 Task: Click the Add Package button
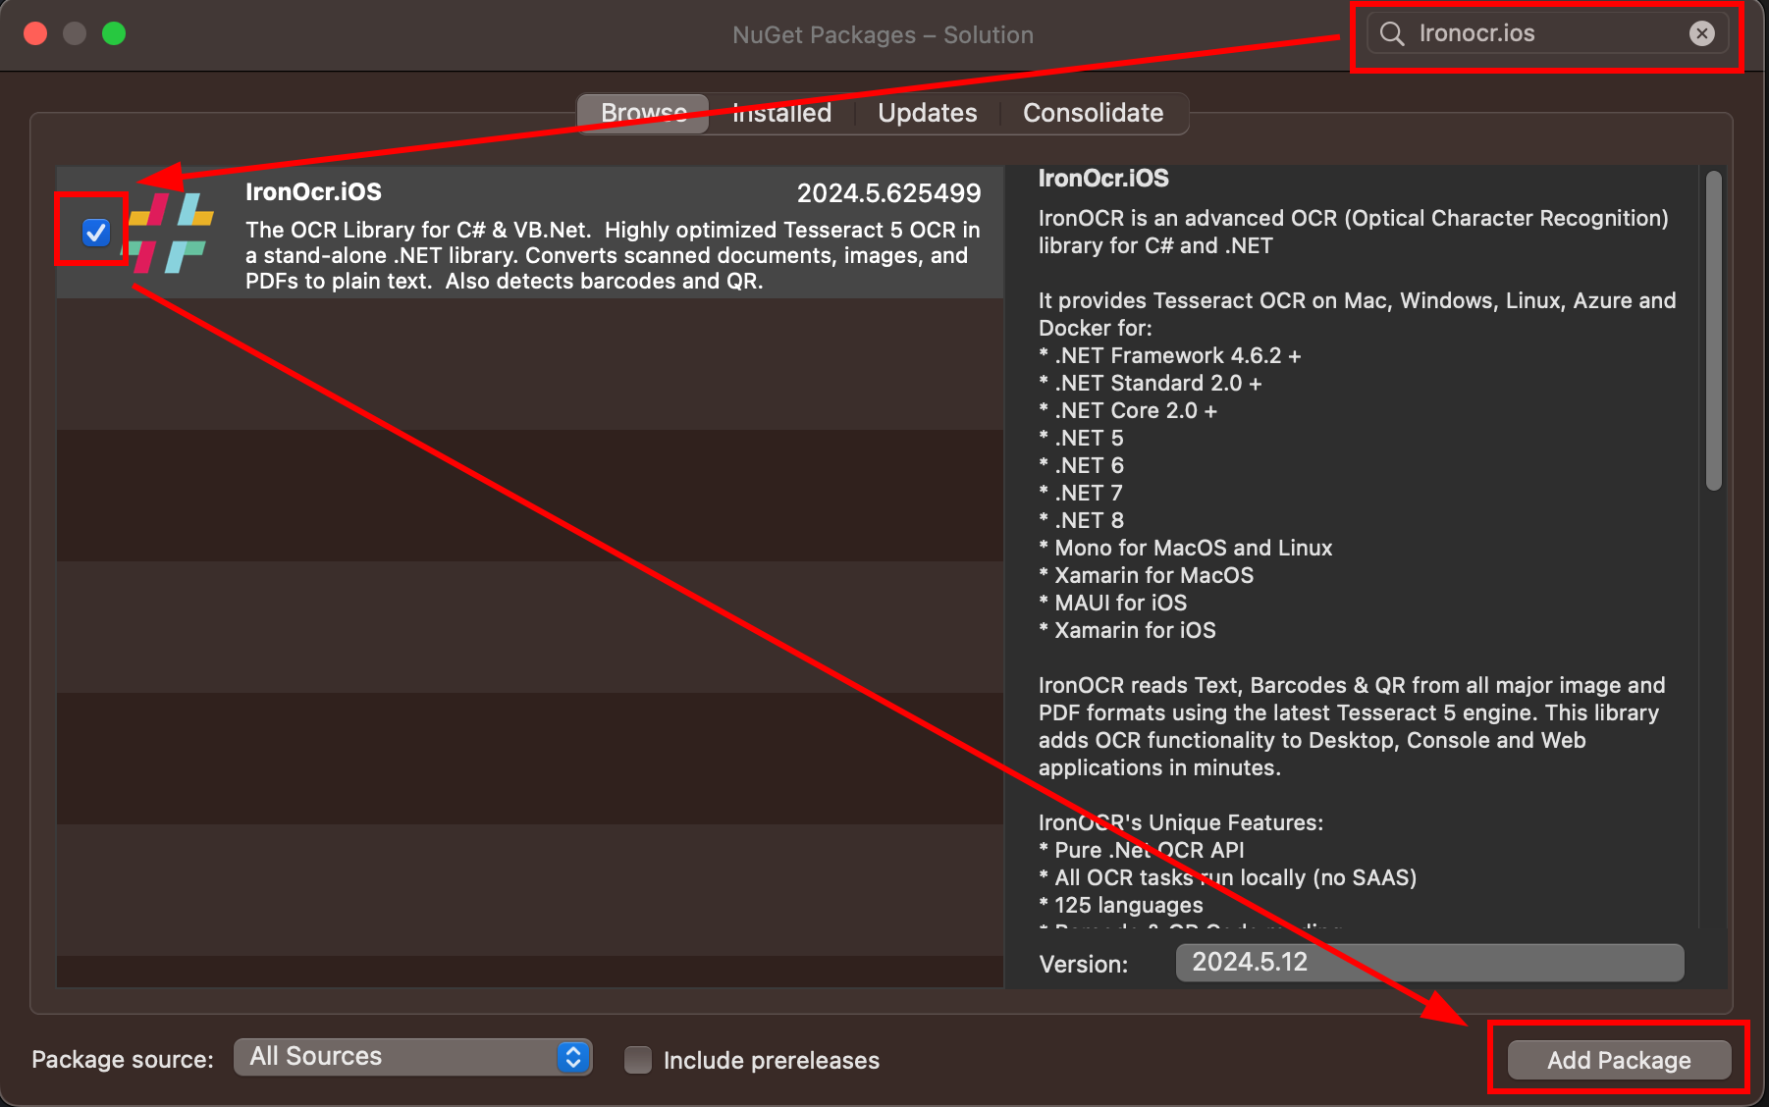(x=1618, y=1060)
